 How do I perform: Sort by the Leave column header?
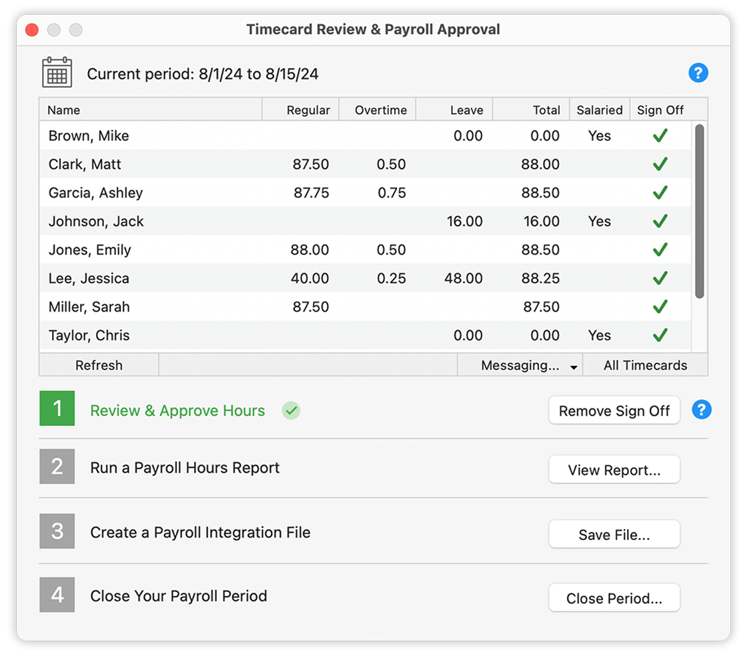(455, 110)
